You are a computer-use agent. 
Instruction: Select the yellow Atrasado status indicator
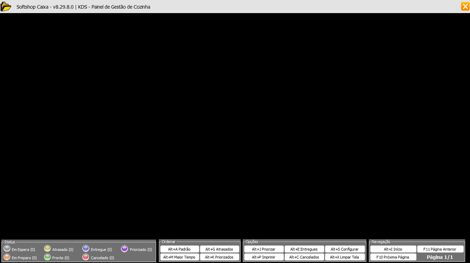(47, 249)
